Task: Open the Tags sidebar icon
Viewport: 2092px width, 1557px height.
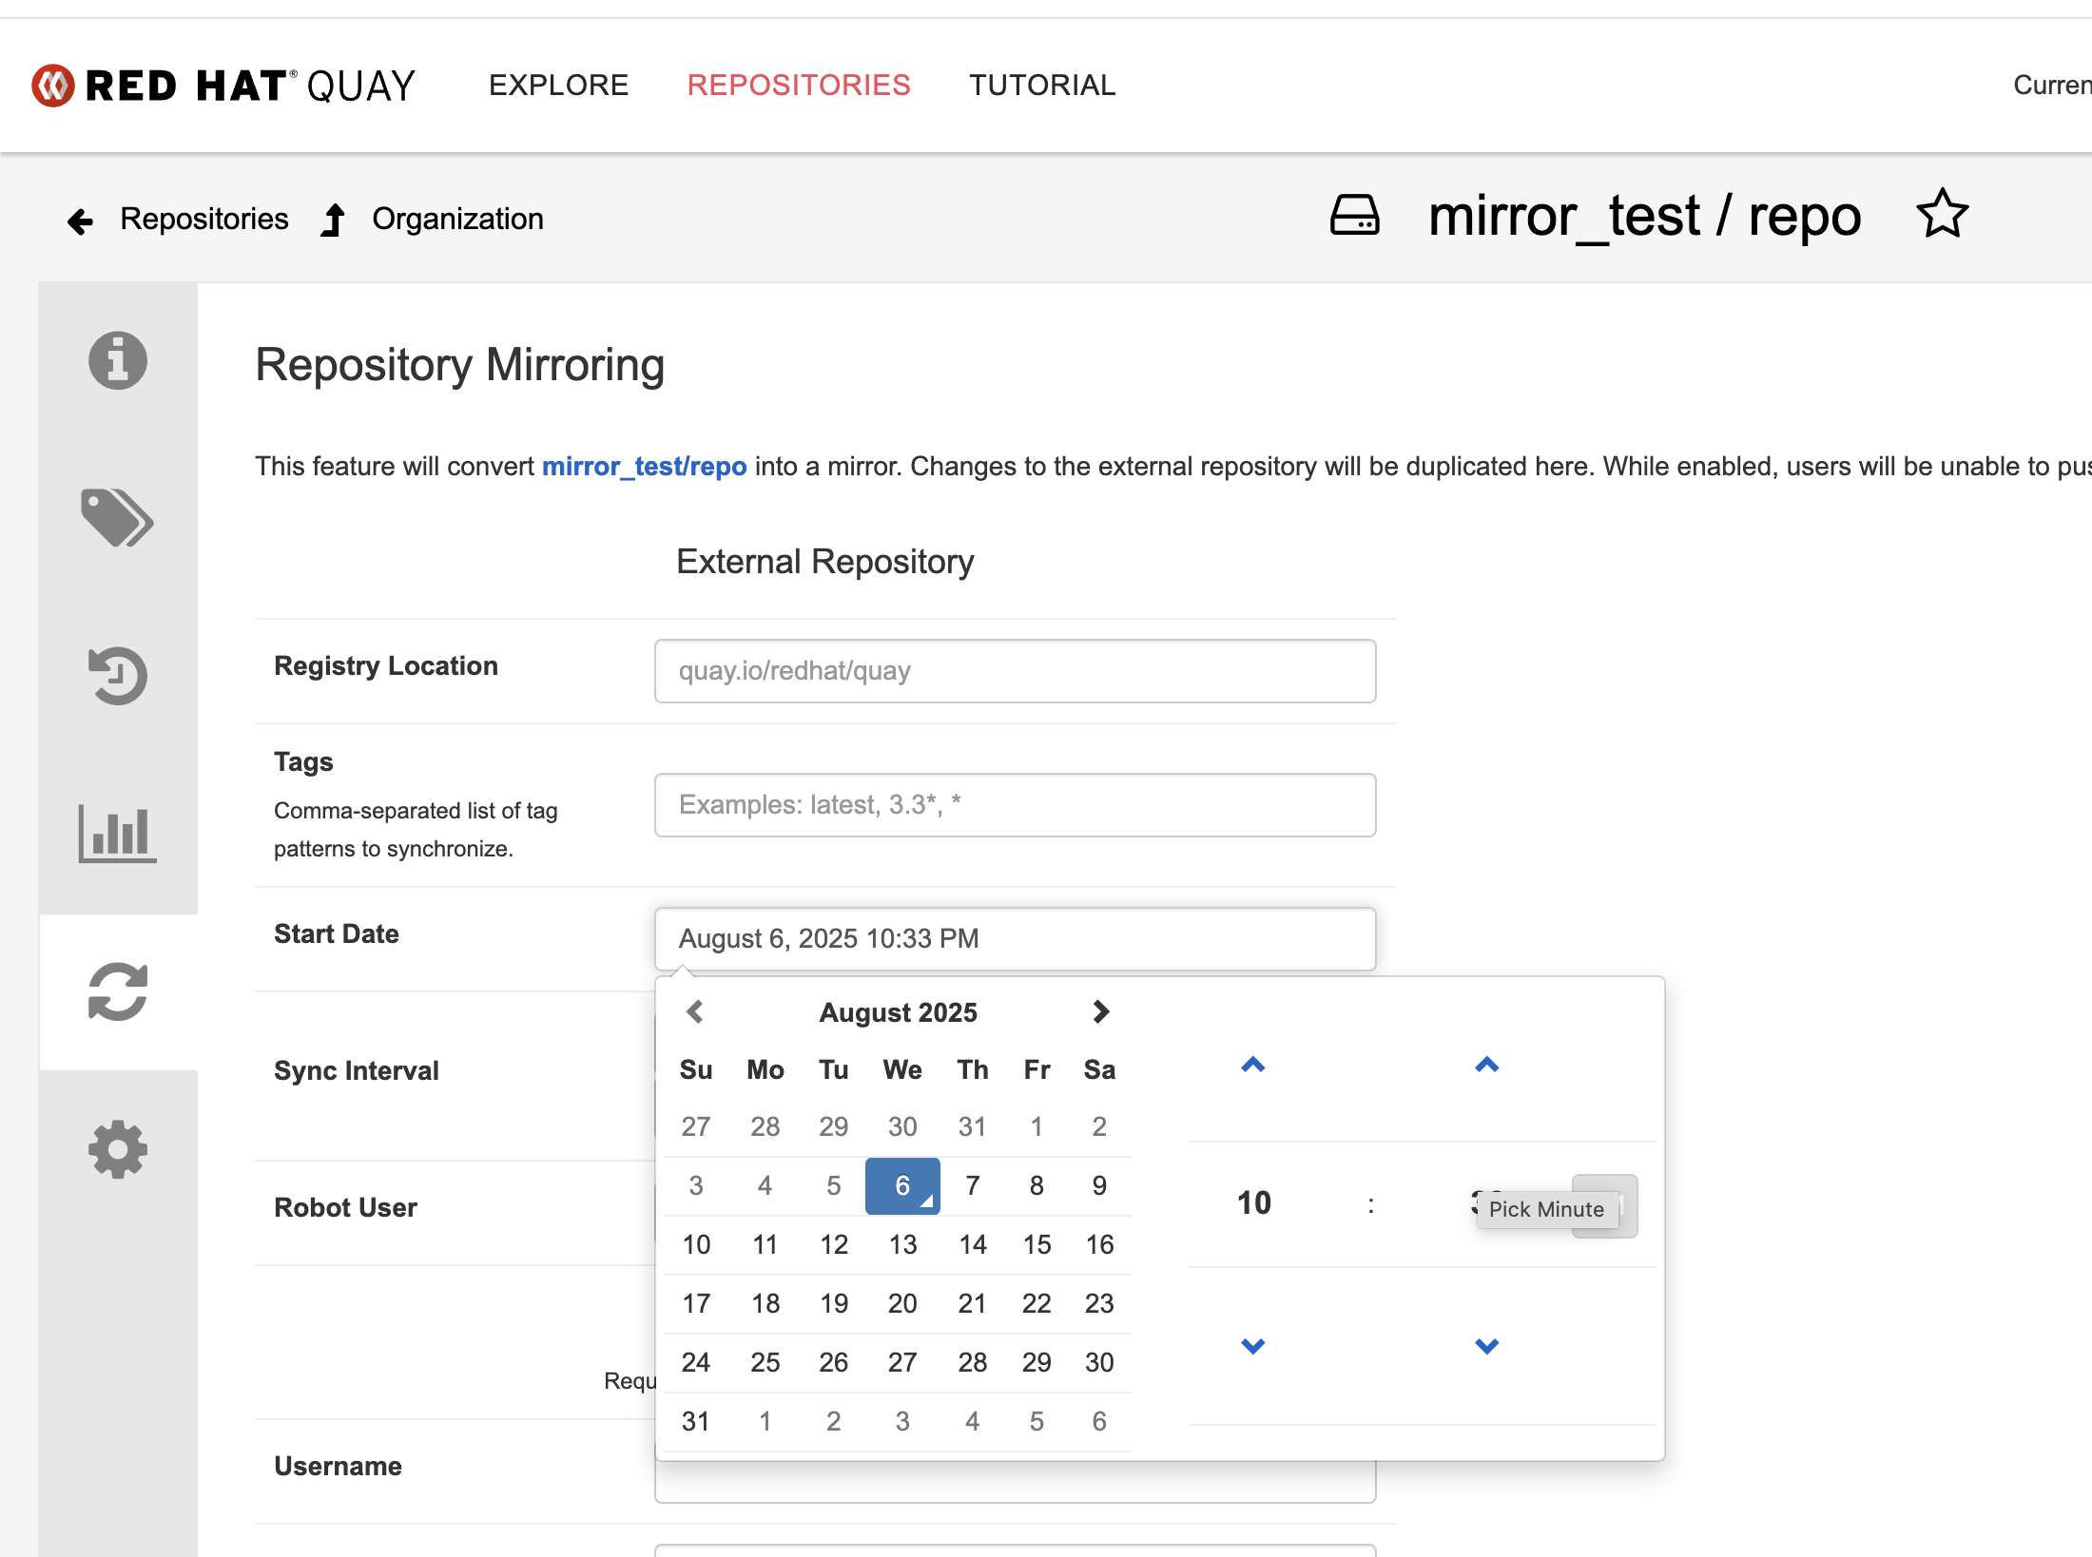Action: (x=118, y=518)
